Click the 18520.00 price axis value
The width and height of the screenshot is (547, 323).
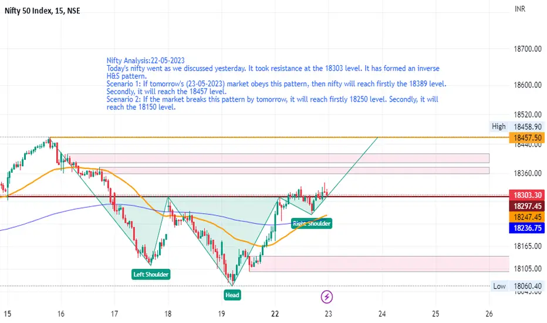pos(528,115)
